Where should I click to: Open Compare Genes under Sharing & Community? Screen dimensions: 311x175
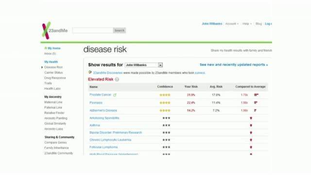55,142
